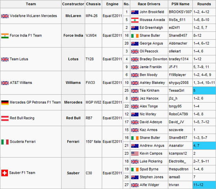Select the highlighted rounds cell '4, 7'
The height and width of the screenshot is (189, 216).
pyautogui.click(x=204, y=146)
